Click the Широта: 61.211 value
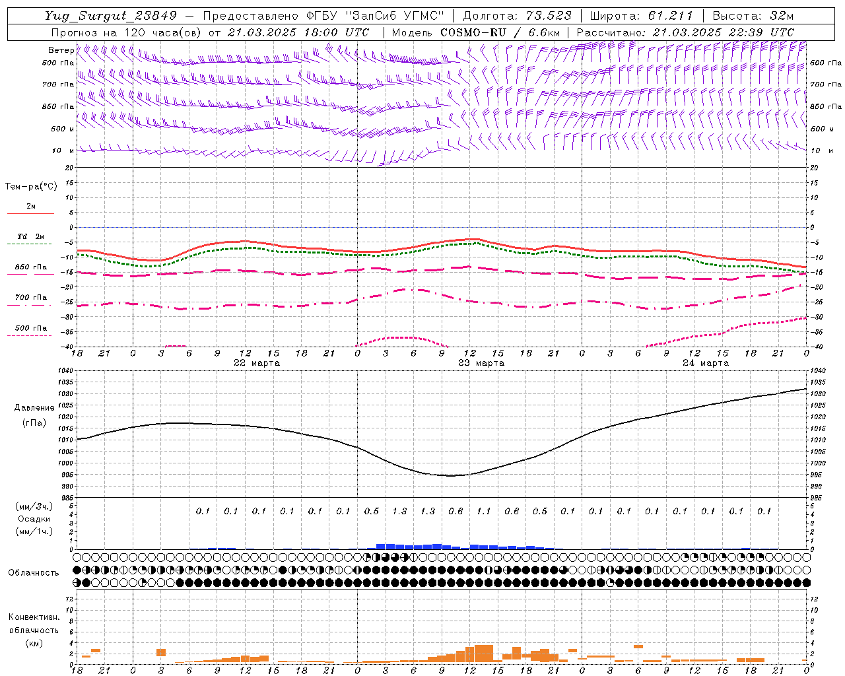845x676 pixels. [641, 16]
